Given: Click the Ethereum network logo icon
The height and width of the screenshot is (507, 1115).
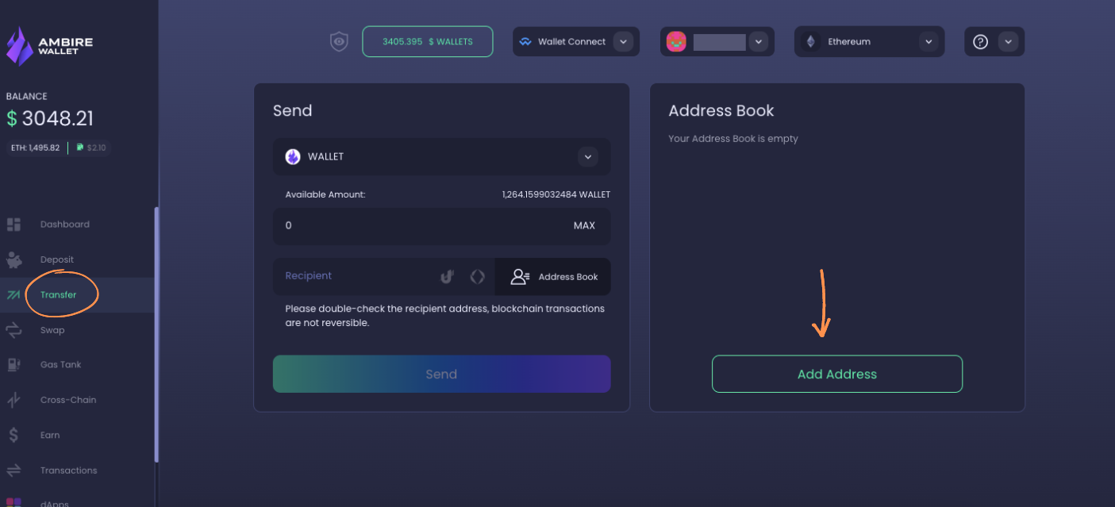Looking at the screenshot, I should 810,41.
